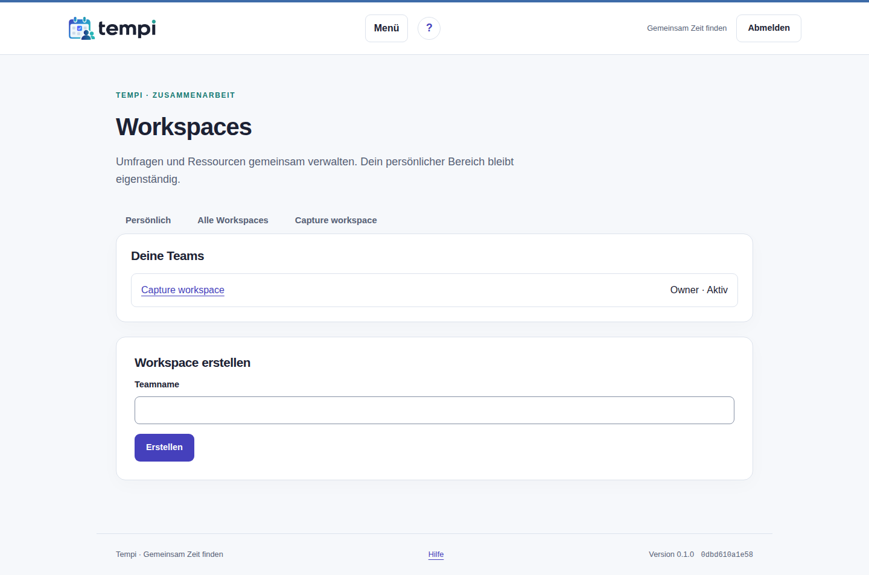Click the 'Deine Teams' heading
869x575 pixels.
tap(168, 256)
